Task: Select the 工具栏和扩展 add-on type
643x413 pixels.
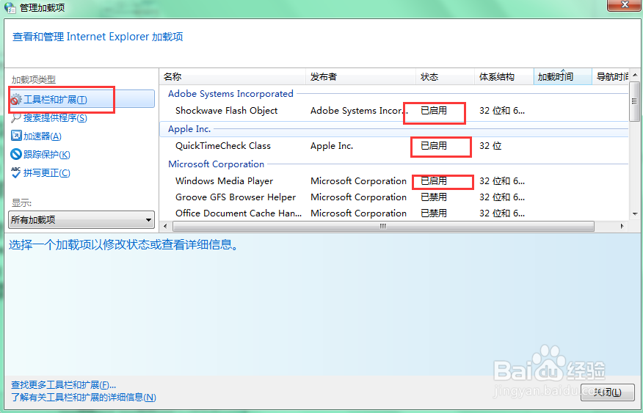Action: [81, 100]
